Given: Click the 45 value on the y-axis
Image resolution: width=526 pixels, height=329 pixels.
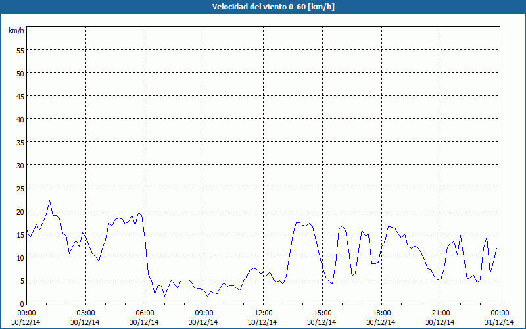Looking at the screenshot, I should [20, 96].
